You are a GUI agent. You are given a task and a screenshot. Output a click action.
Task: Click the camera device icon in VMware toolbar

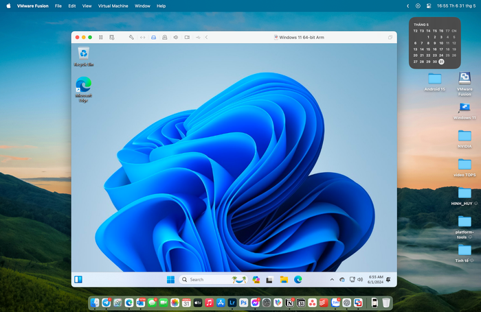[187, 37]
